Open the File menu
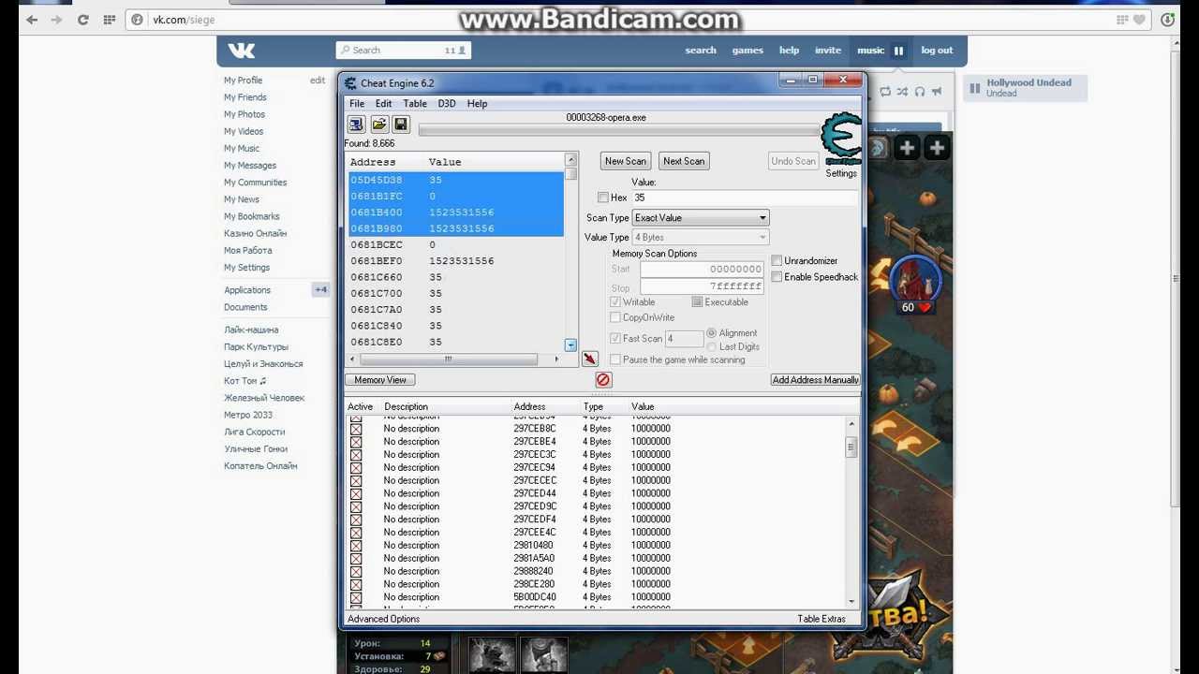 [357, 104]
